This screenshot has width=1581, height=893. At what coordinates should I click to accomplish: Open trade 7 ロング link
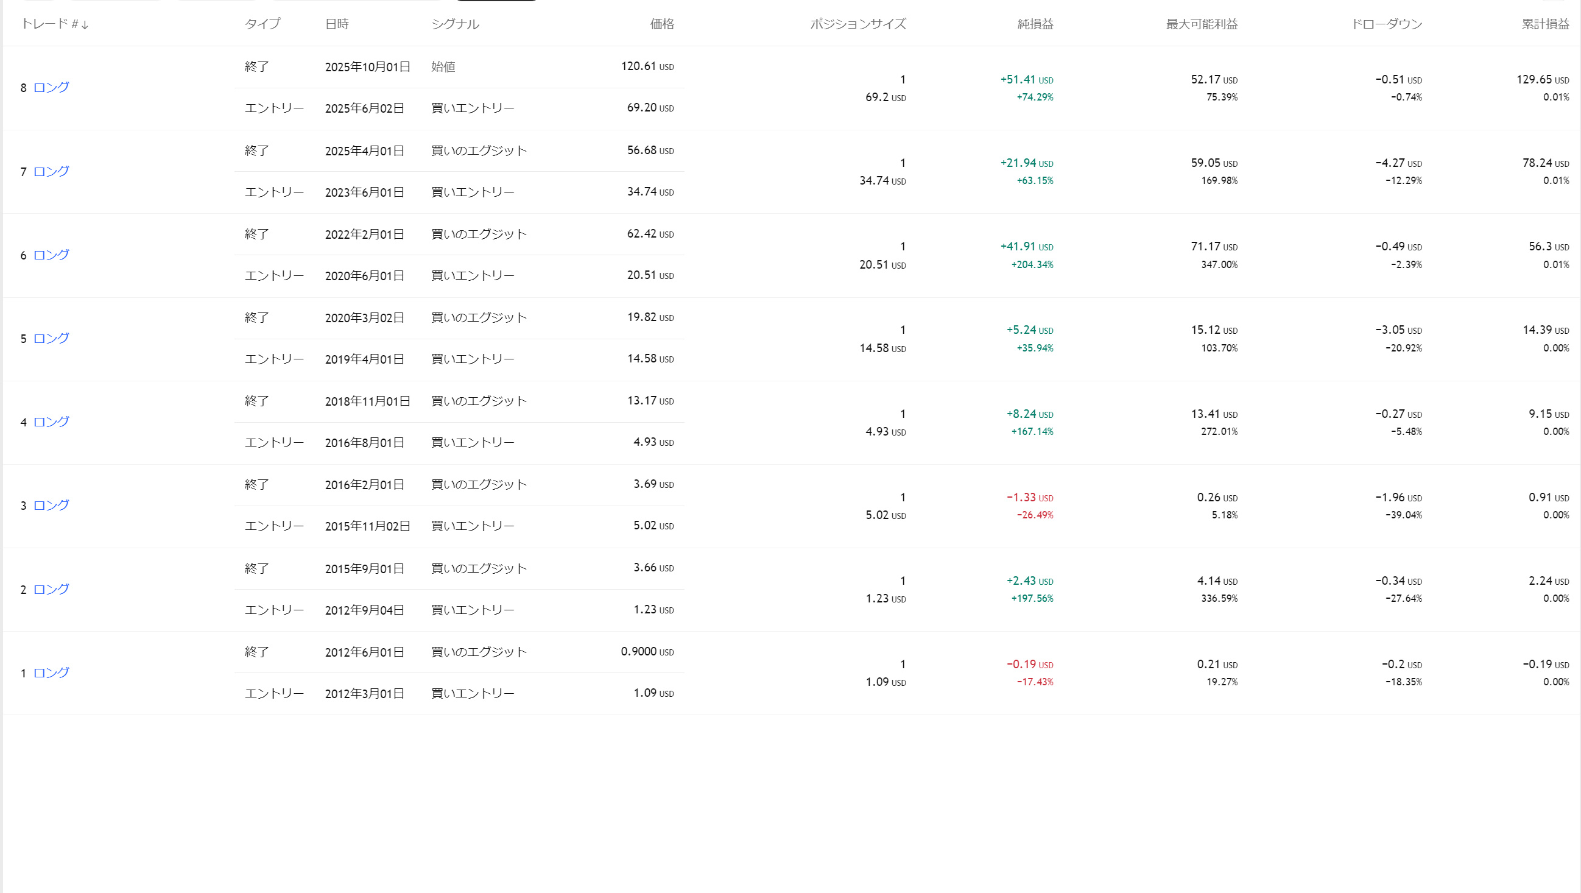[51, 171]
